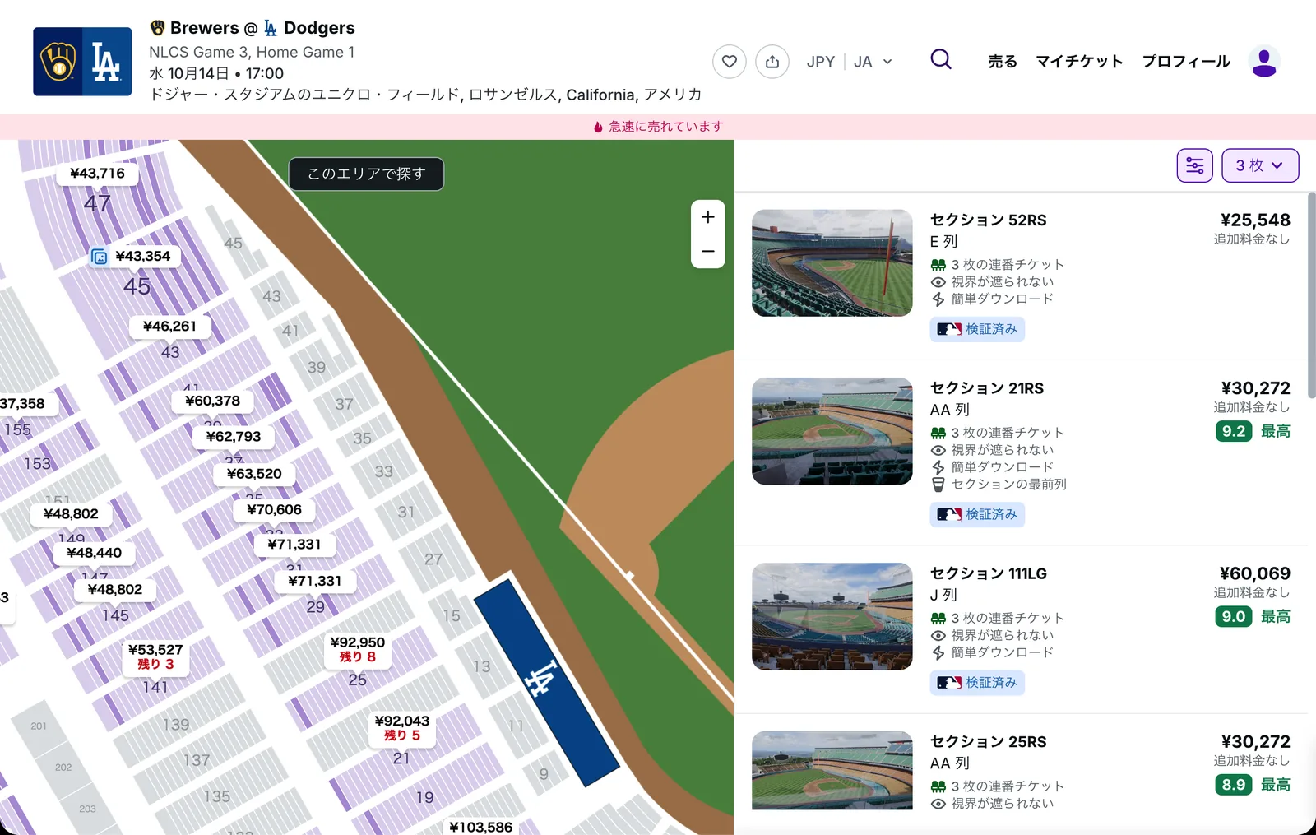Select the ¥92,043 price marker with 残り 5
Screen dimensions: 1316x835
pos(402,728)
